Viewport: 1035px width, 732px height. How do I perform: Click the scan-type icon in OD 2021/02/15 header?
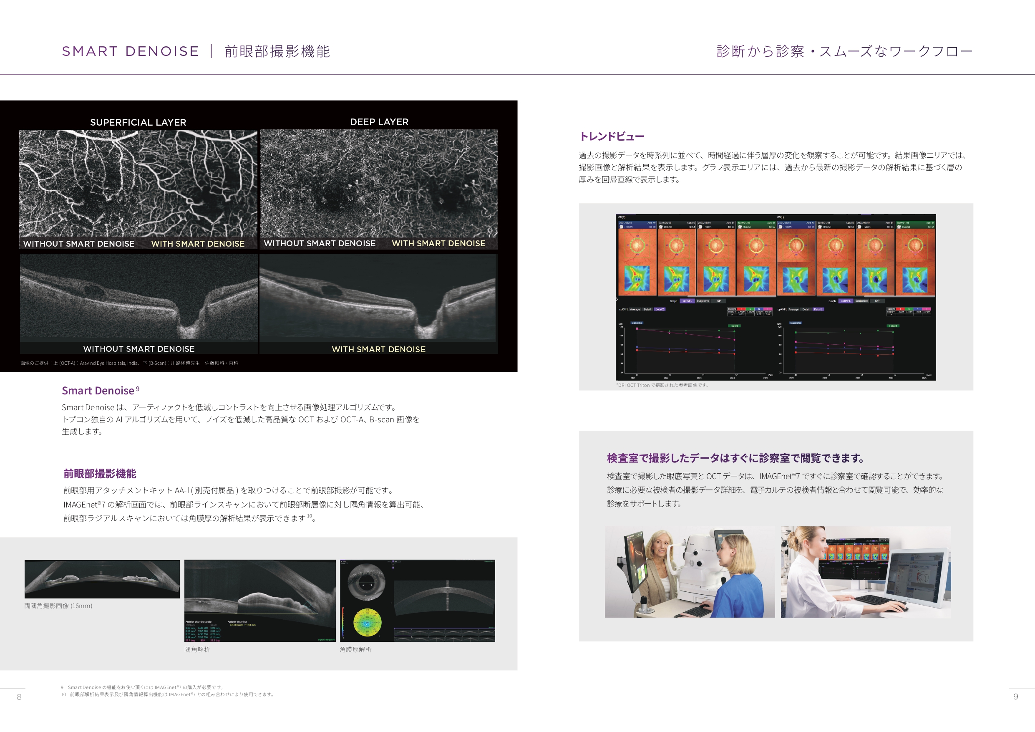coord(622,227)
